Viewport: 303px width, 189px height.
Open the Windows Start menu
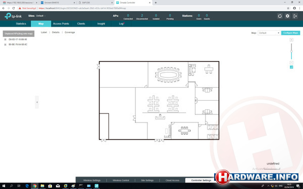4,186
